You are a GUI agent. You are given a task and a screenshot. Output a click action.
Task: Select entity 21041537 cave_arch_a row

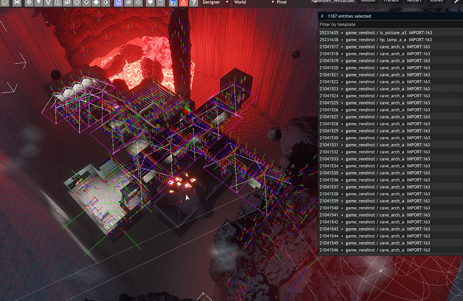pyautogui.click(x=390, y=187)
